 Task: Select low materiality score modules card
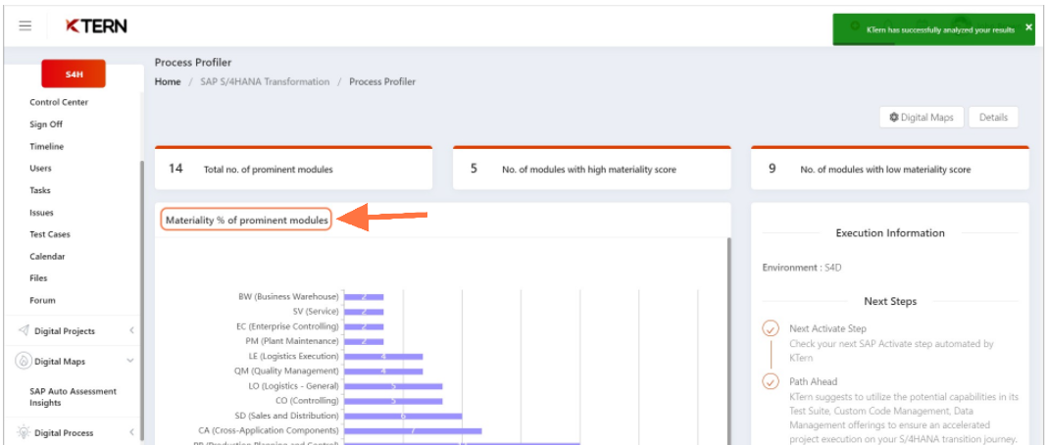(890, 169)
